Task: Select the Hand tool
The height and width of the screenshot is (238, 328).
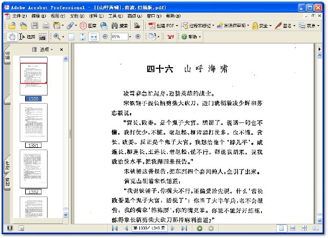Action: click(12, 37)
